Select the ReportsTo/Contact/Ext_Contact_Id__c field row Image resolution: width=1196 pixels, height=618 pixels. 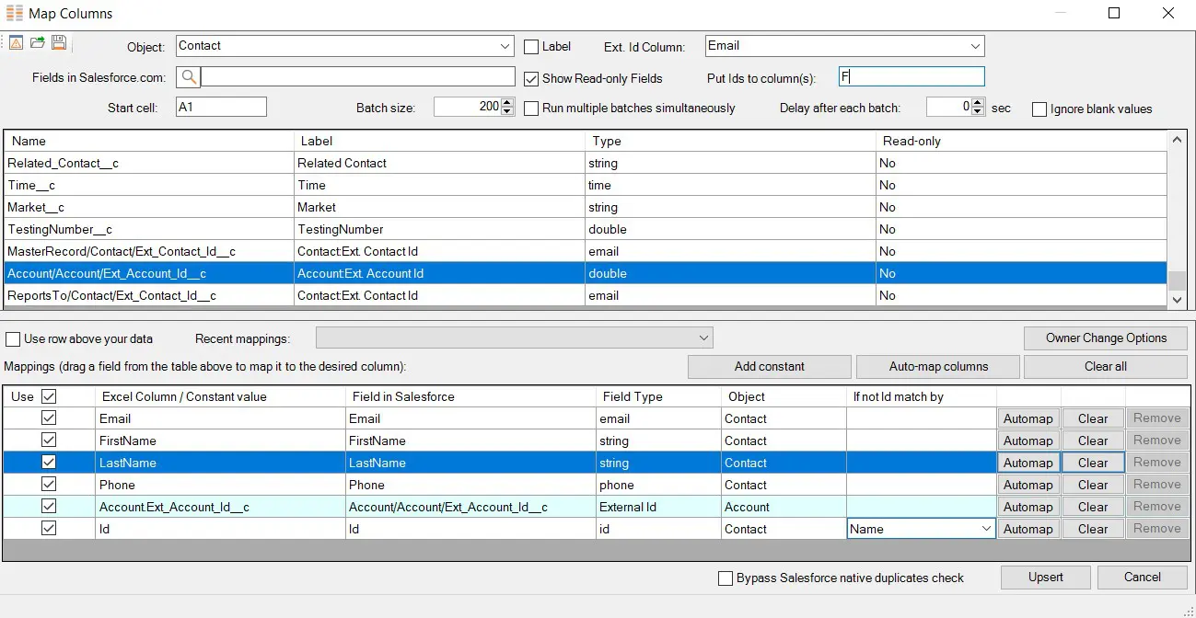point(586,295)
